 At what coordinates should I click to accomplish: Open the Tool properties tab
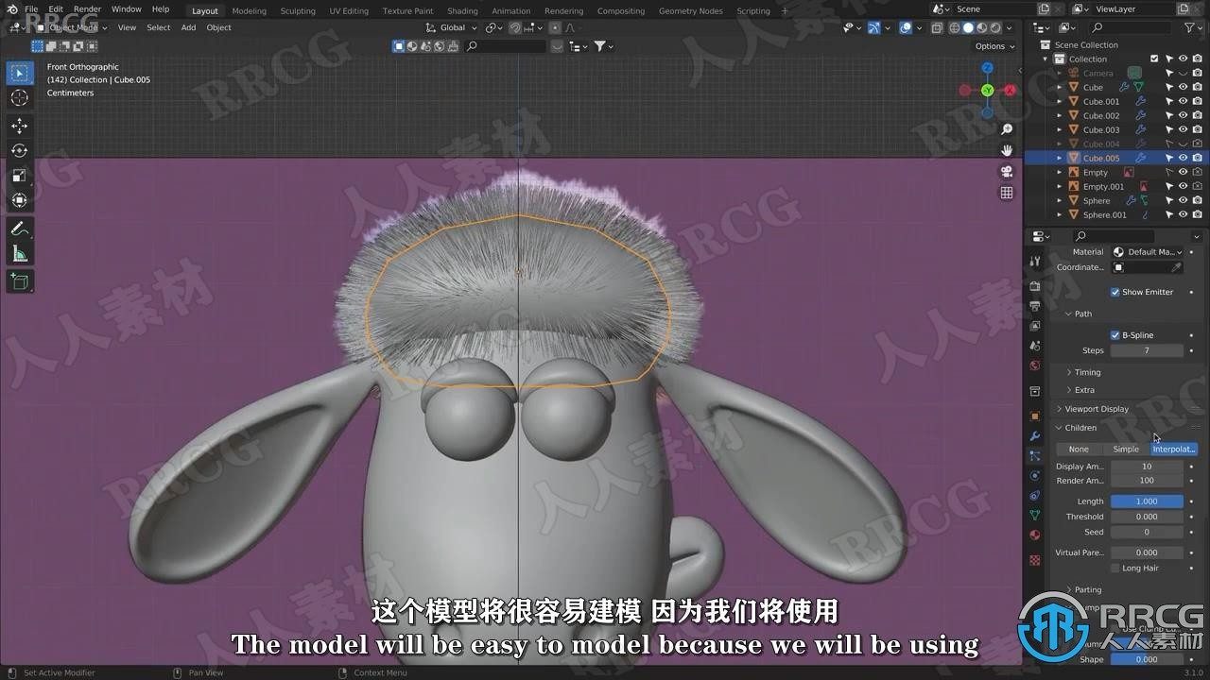tap(1035, 262)
